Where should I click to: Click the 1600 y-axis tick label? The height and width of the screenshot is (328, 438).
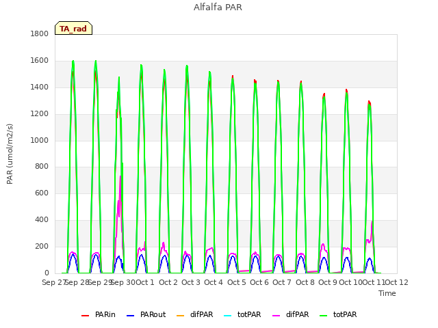coord(40,61)
